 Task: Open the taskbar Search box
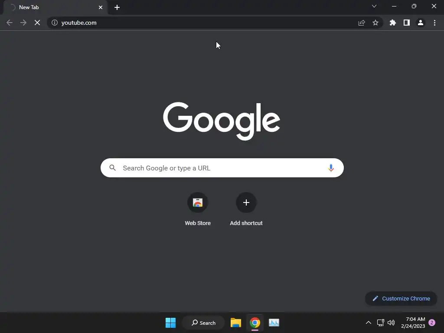point(203,323)
